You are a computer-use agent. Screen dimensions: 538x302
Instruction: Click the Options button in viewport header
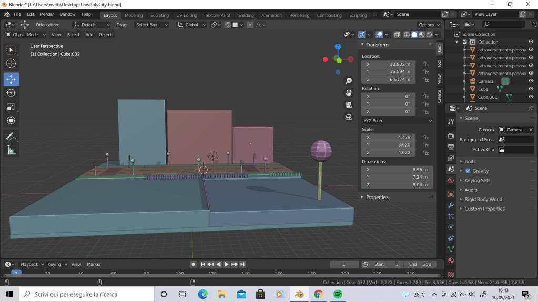point(429,25)
